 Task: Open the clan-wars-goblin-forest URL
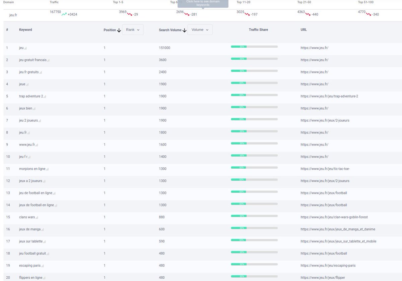pyautogui.click(x=334, y=217)
